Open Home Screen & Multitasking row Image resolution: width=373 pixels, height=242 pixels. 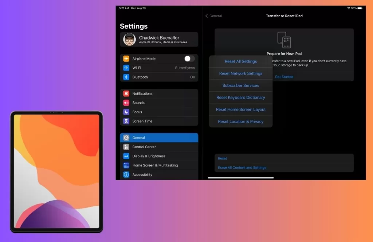pos(159,165)
